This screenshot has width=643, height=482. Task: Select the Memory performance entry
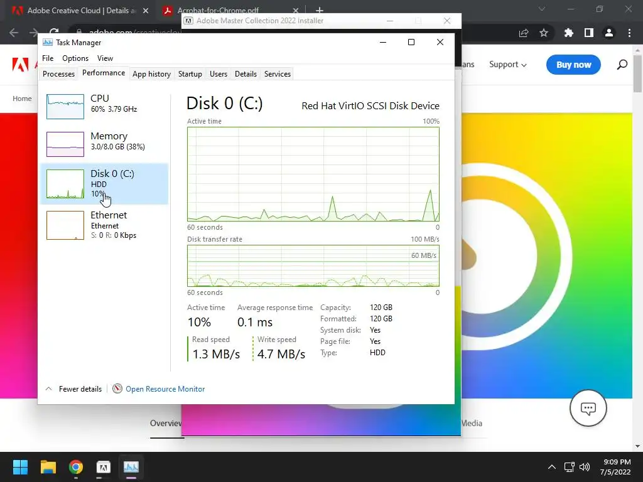click(104, 144)
